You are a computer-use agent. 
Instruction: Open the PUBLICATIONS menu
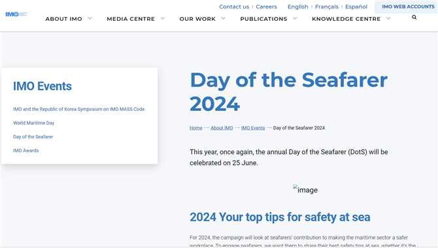coord(263,19)
